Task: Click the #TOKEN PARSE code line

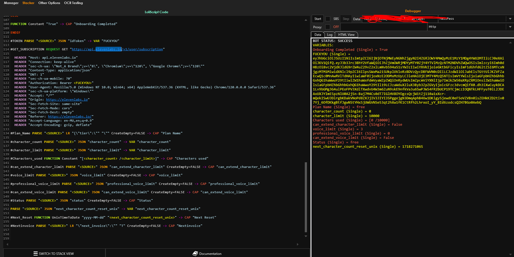Action: pos(65,41)
